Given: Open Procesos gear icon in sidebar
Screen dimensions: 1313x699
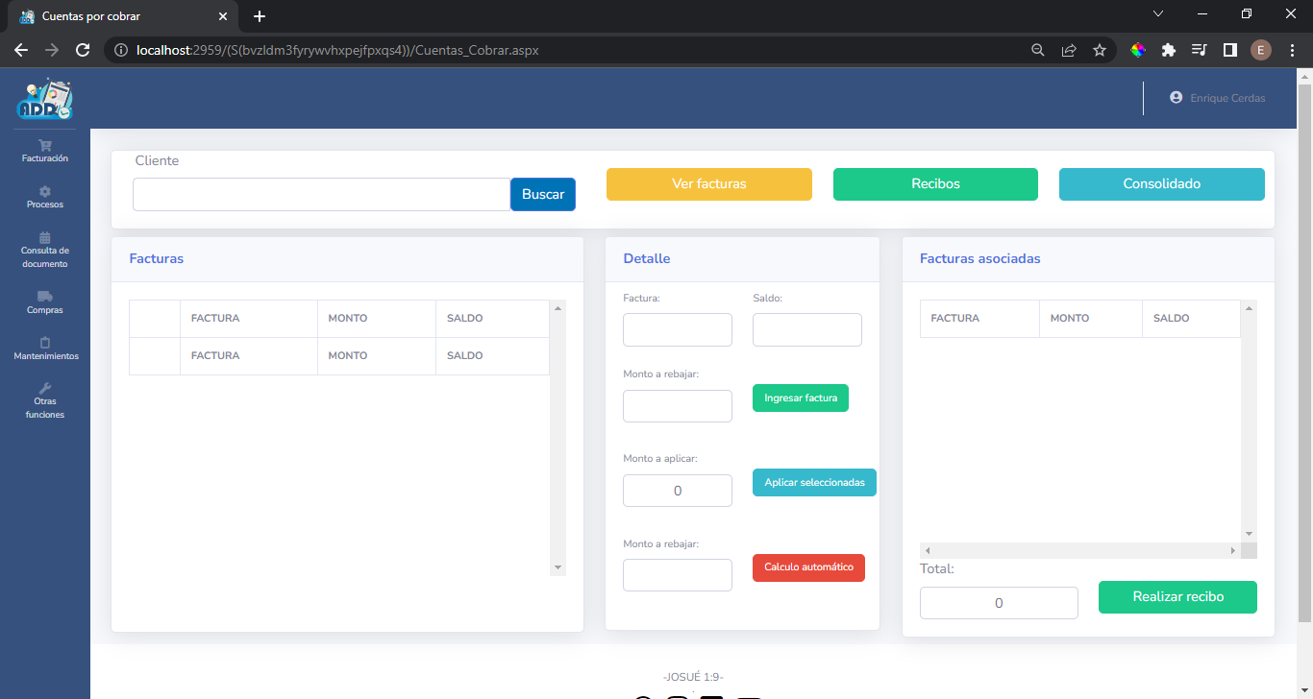Looking at the screenshot, I should tap(45, 191).
